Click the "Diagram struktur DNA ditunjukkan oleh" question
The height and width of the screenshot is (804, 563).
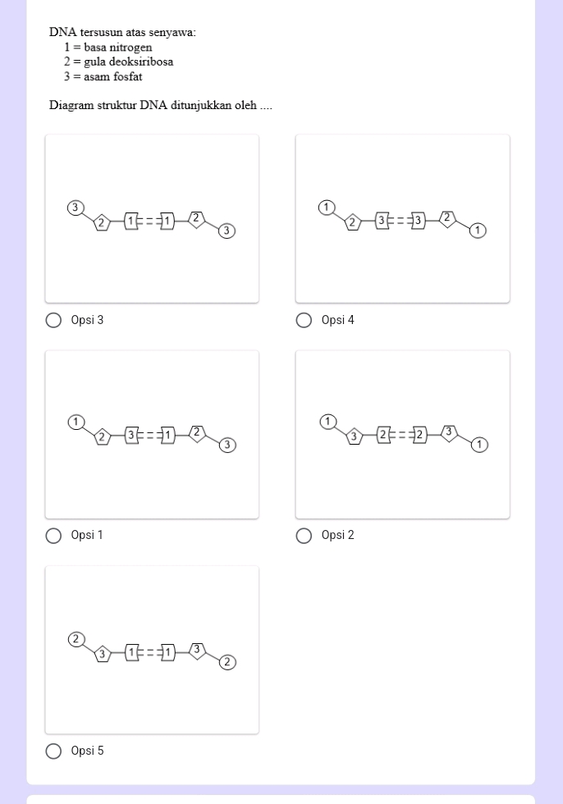point(160,105)
